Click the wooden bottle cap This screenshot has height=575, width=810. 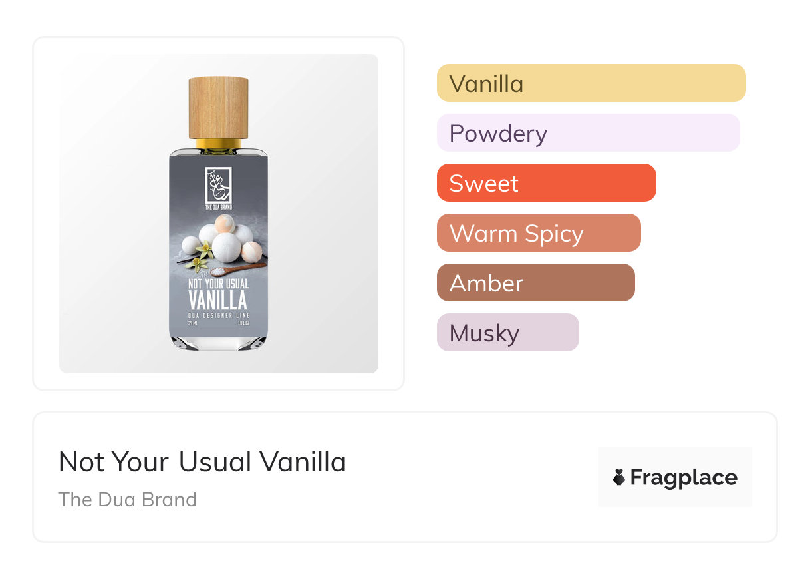pyautogui.click(x=218, y=107)
